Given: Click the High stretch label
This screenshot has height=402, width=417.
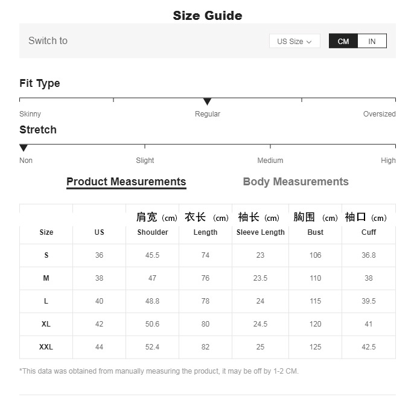Looking at the screenshot, I should 388,161.
